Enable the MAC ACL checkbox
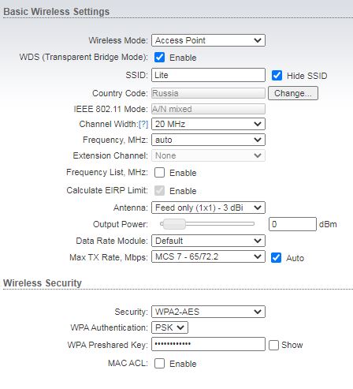 click(159, 364)
